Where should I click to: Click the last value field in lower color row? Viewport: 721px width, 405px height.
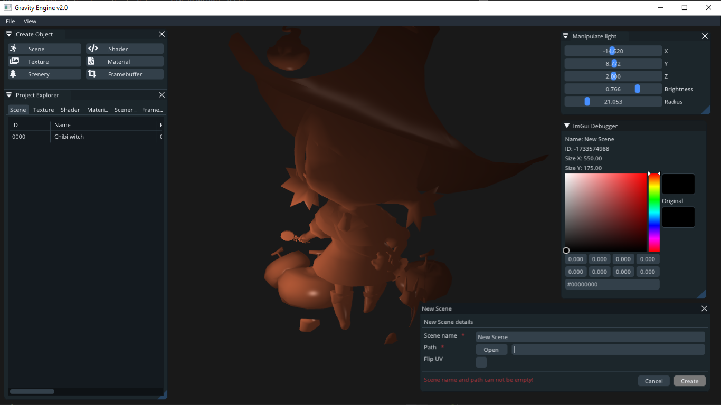(x=647, y=272)
